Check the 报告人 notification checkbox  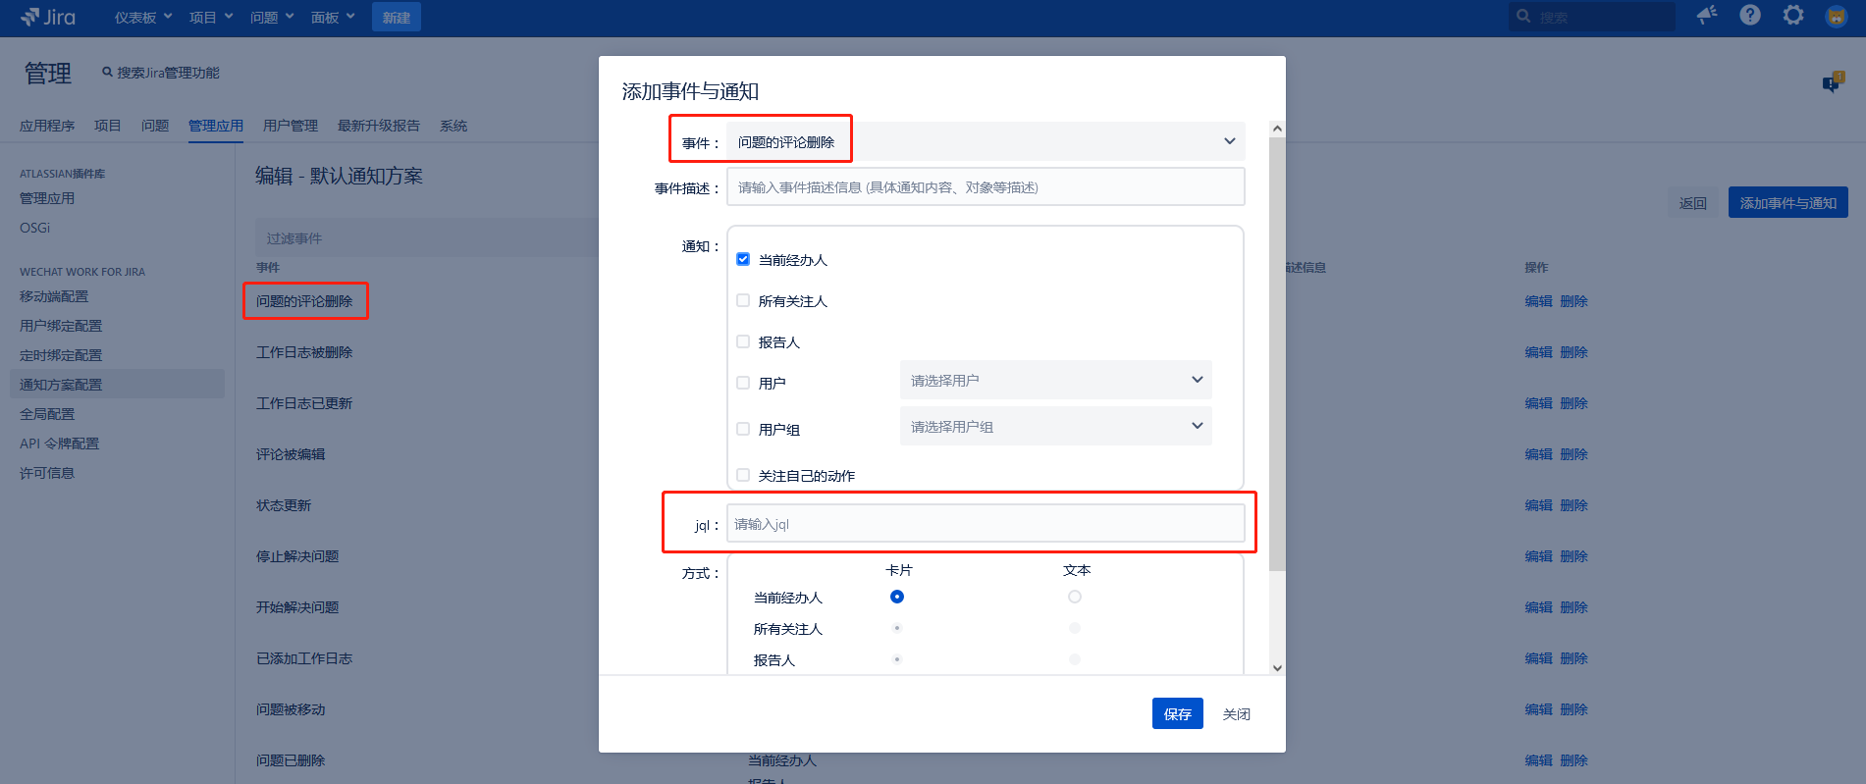coord(743,341)
